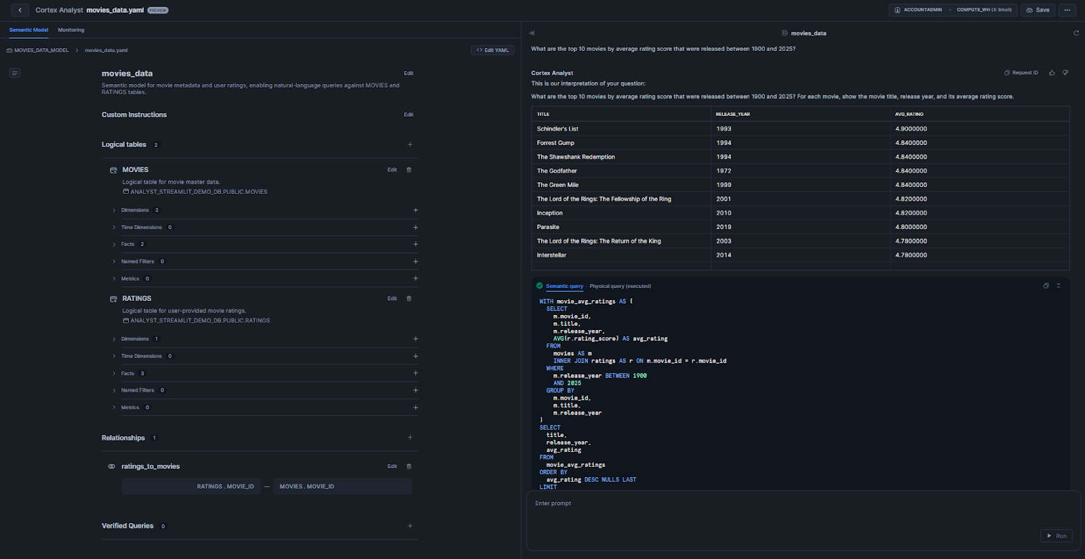The width and height of the screenshot is (1085, 559).
Task: Add a time dimension to MOVIES table
Action: click(x=416, y=228)
